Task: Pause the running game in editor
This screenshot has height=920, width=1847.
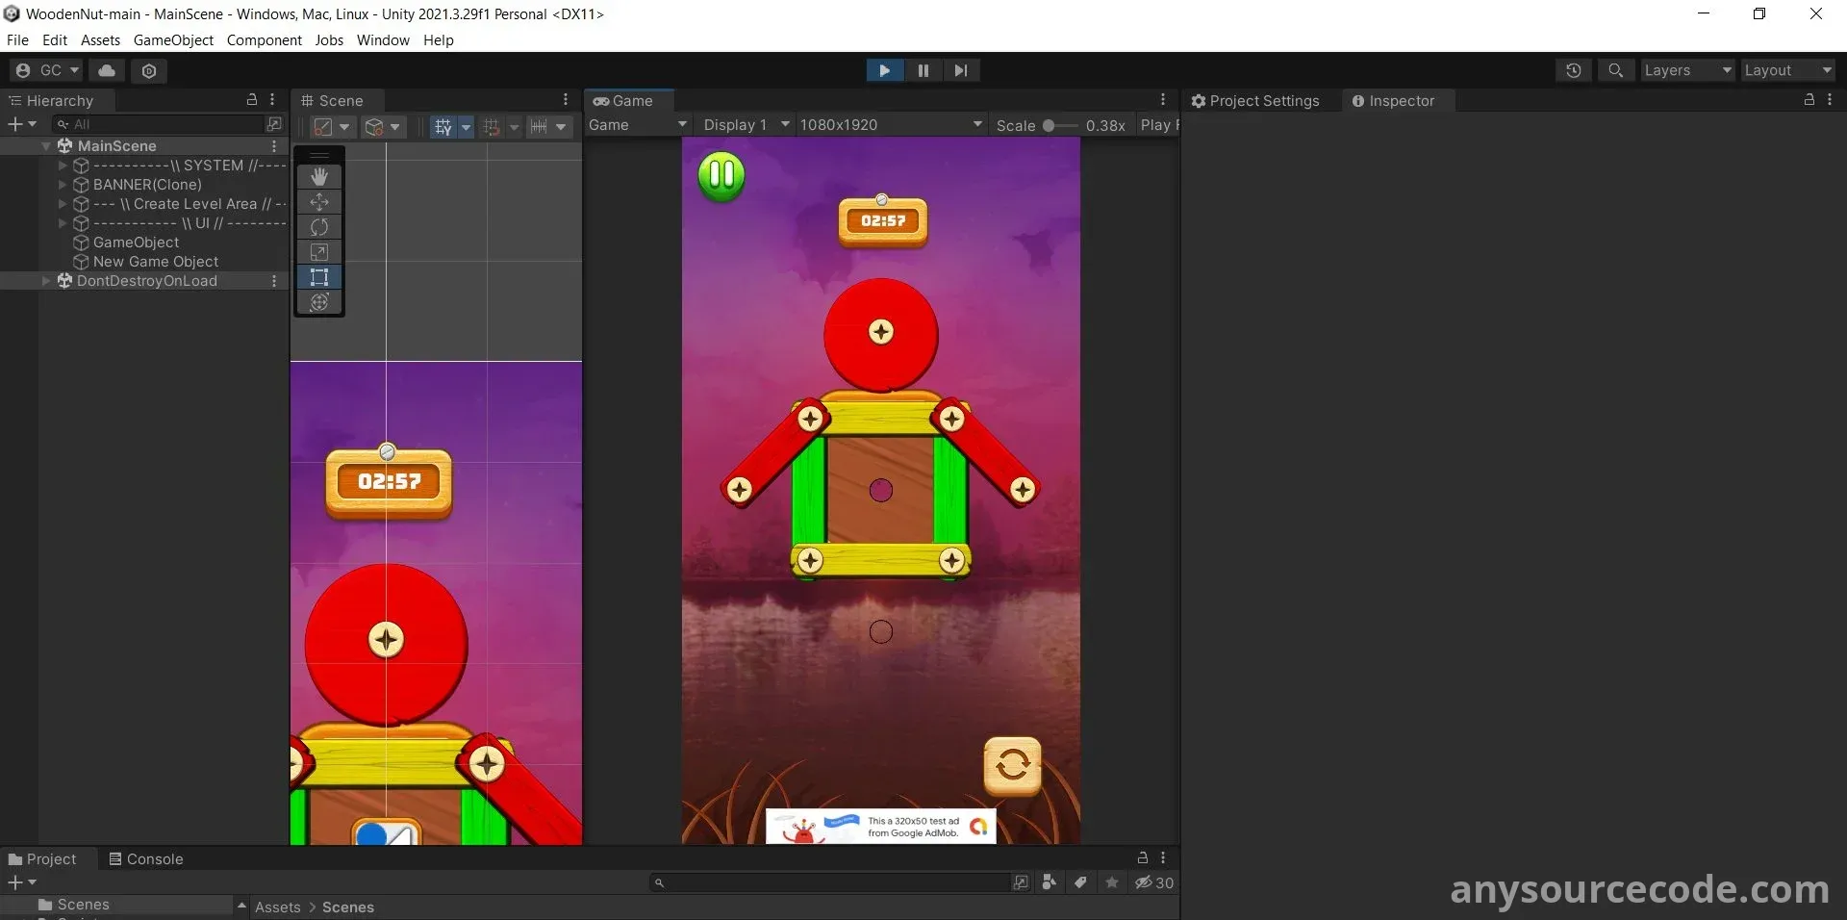Action: pos(923,70)
